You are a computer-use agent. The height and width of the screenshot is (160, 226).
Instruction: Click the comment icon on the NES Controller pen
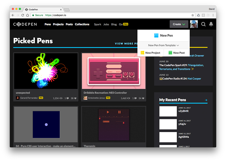(136, 98)
